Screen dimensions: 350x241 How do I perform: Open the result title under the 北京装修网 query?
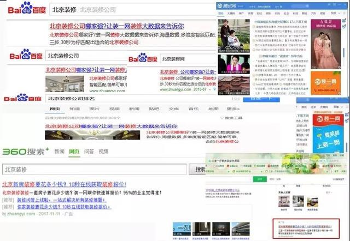tap(188, 72)
